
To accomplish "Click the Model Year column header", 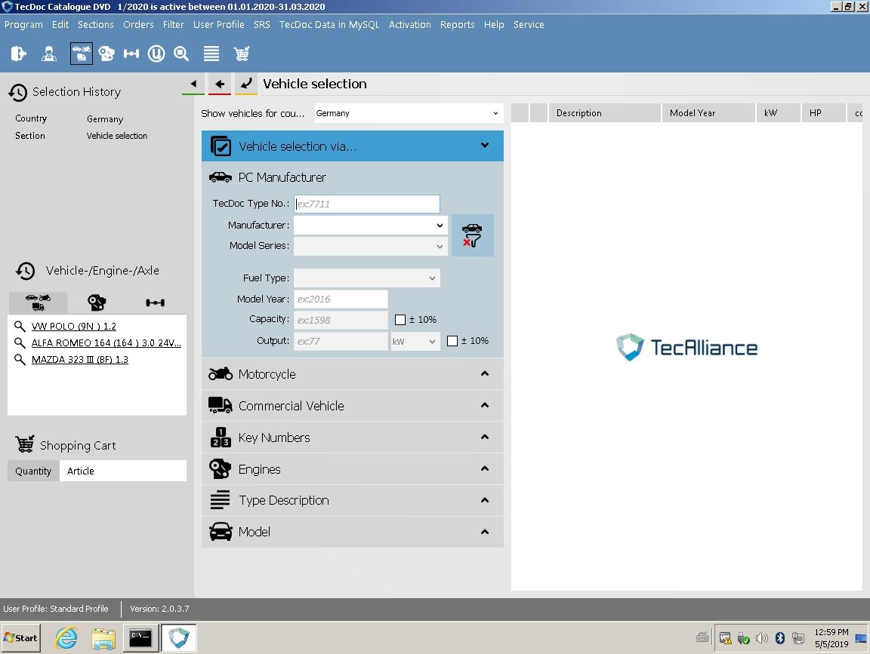I will click(708, 113).
